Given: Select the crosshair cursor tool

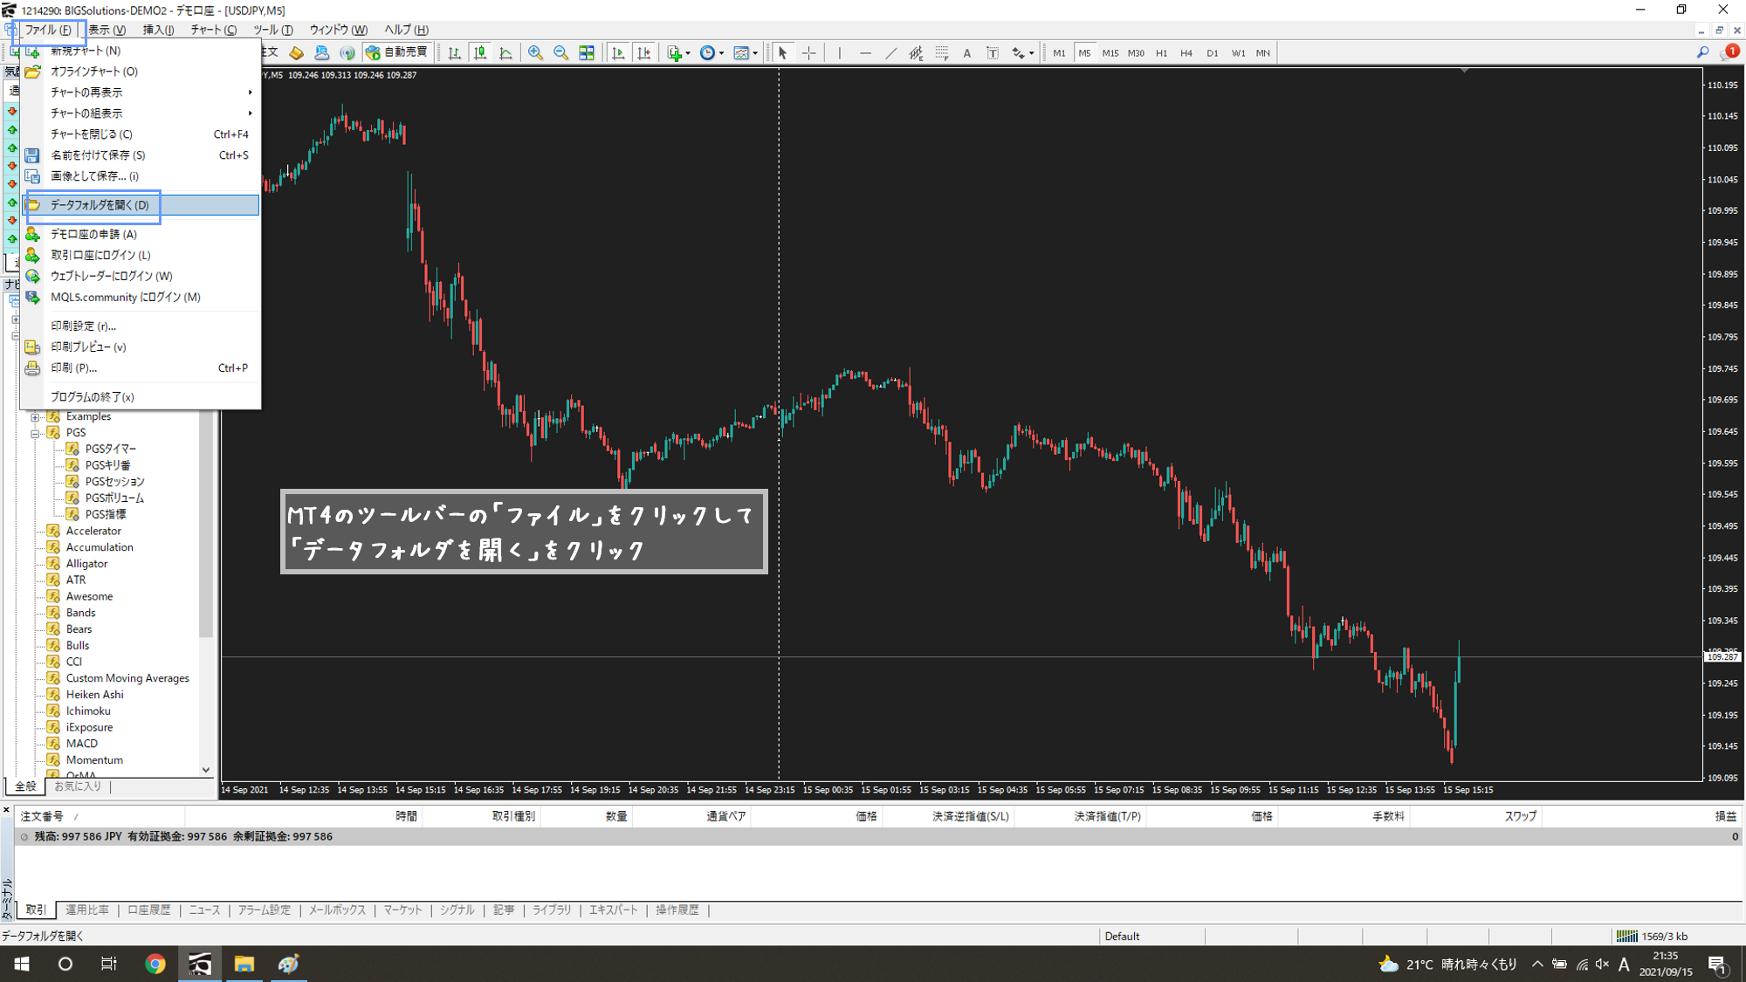Looking at the screenshot, I should [809, 53].
